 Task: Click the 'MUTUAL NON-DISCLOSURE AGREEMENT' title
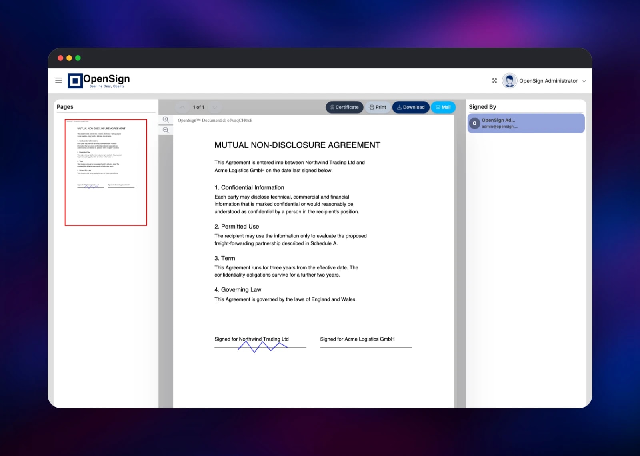(x=297, y=145)
